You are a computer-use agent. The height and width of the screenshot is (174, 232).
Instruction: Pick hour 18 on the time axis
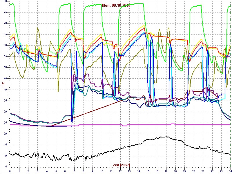pos(175,171)
